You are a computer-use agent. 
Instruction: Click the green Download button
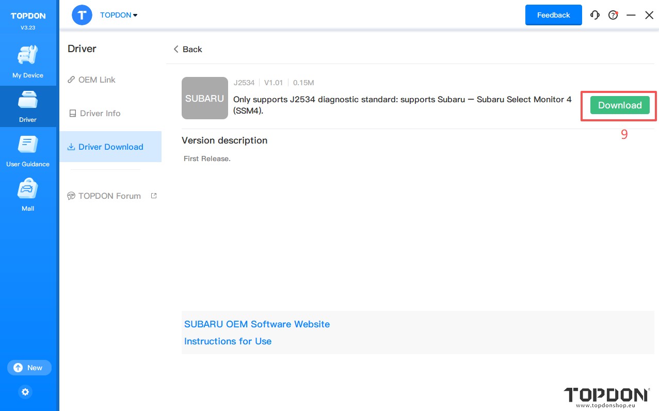[x=620, y=105]
